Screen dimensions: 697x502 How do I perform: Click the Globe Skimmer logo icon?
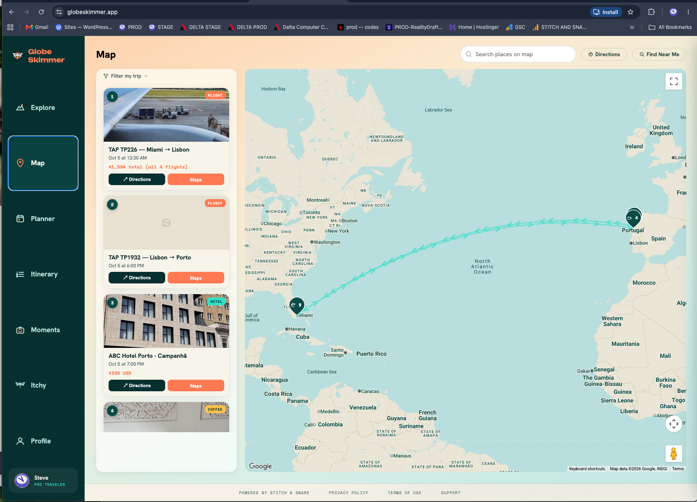click(x=18, y=55)
